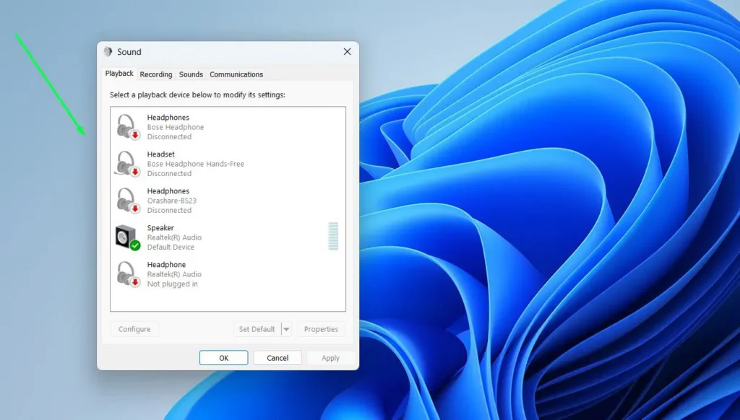
Task: Open Properties for the selected device
Action: (x=321, y=328)
